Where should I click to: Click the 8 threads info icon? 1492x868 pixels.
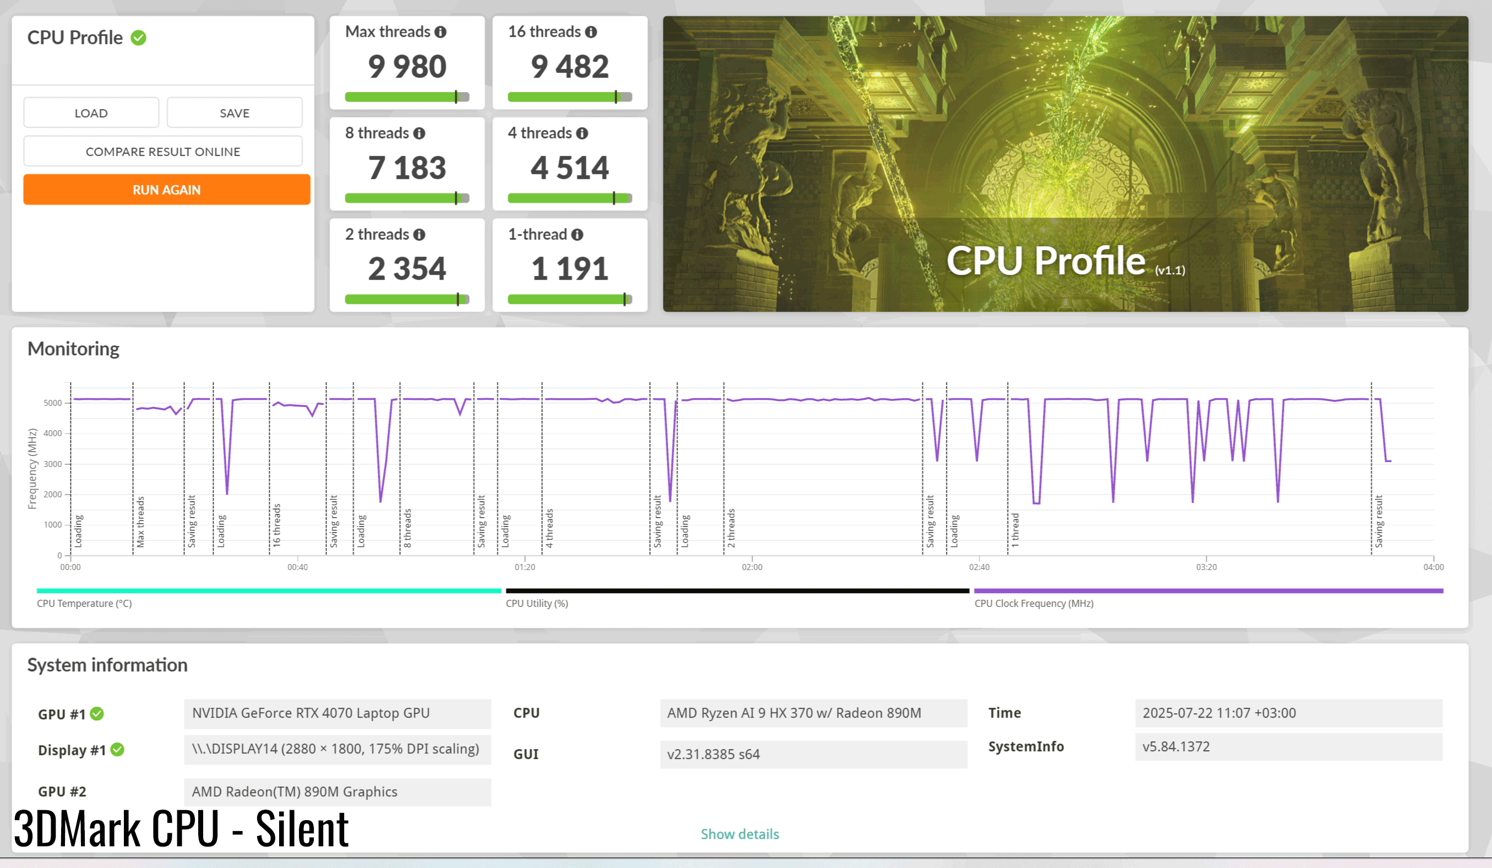pyautogui.click(x=419, y=133)
